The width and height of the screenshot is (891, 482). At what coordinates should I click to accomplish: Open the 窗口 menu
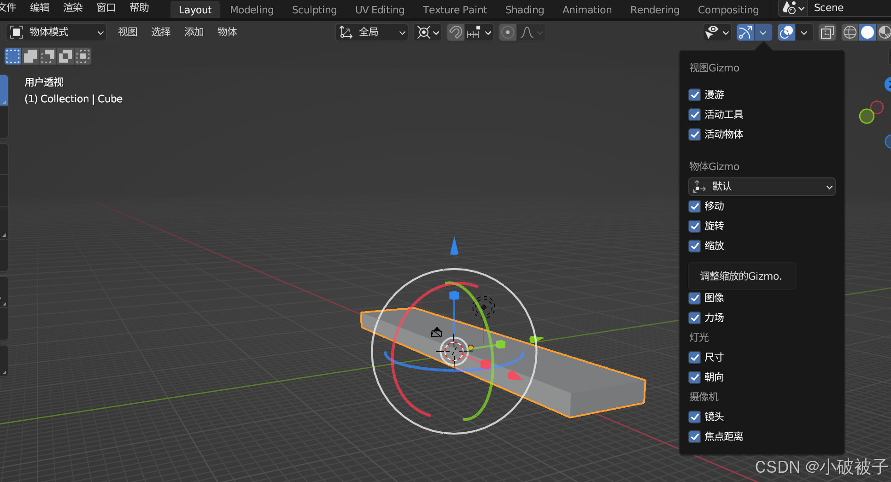pos(106,8)
